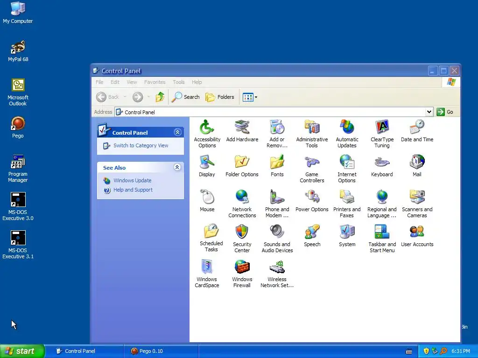Open the Add Hardware icon
The width and height of the screenshot is (478, 358).
click(242, 127)
